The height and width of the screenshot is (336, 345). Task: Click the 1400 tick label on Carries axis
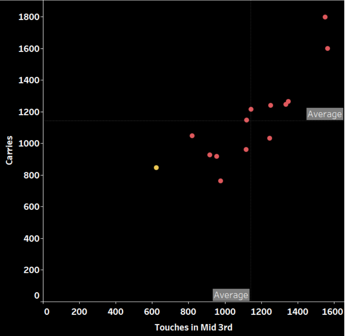[29, 81]
